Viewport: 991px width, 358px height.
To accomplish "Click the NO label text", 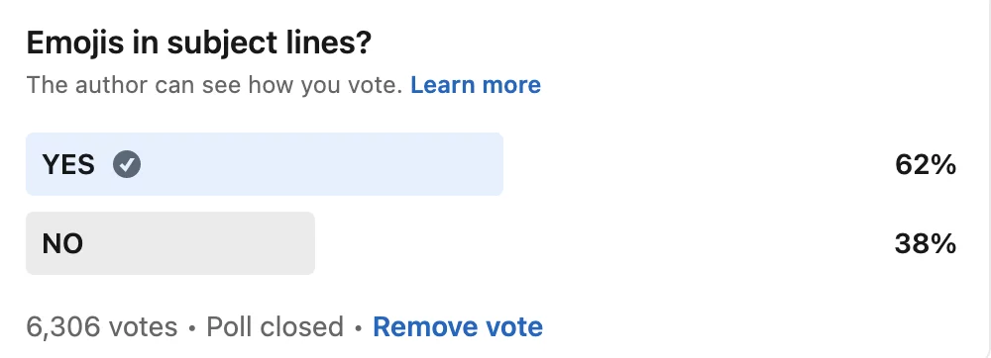I will click(62, 243).
